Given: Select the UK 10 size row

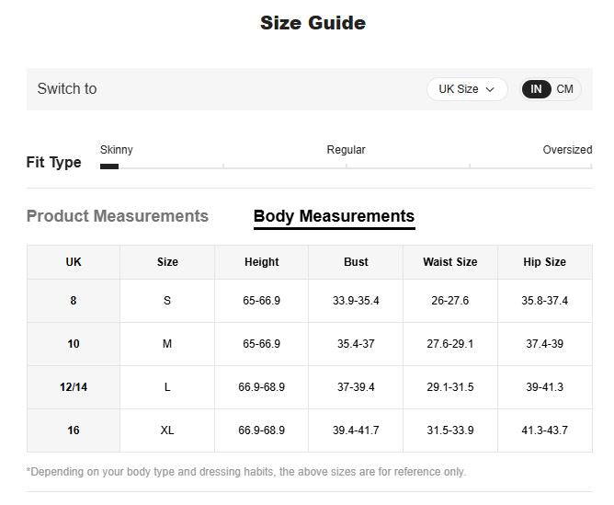Looking at the screenshot, I should coord(74,344).
